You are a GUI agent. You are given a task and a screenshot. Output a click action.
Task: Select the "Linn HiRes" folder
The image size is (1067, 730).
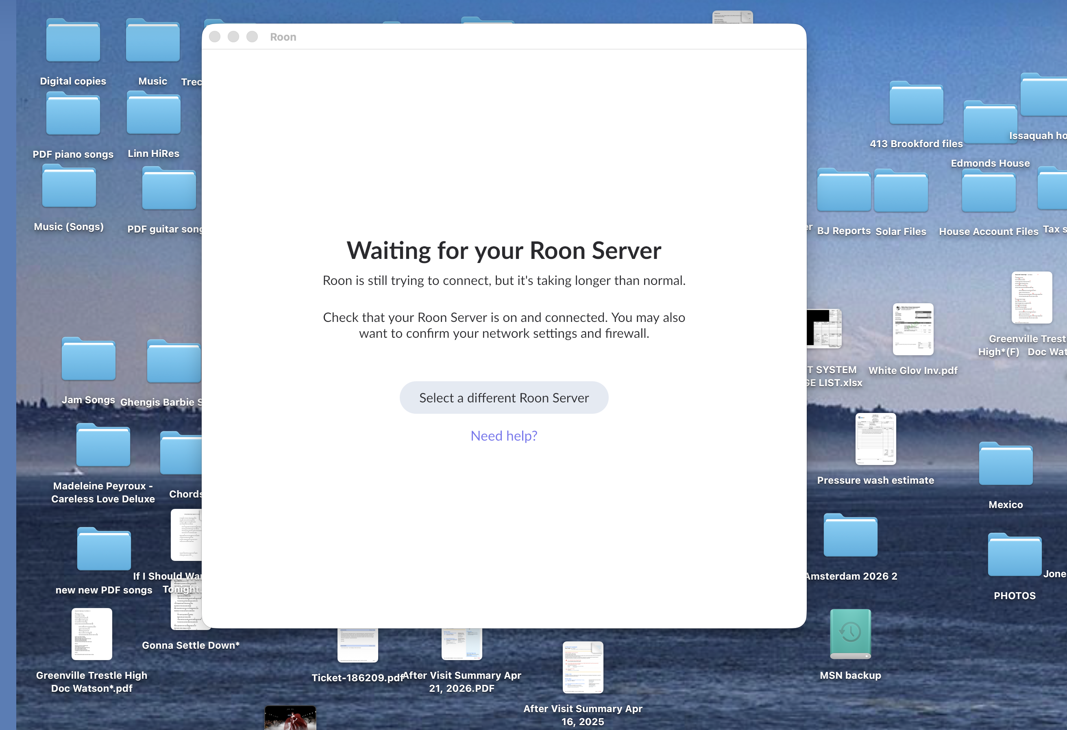pyautogui.click(x=153, y=113)
